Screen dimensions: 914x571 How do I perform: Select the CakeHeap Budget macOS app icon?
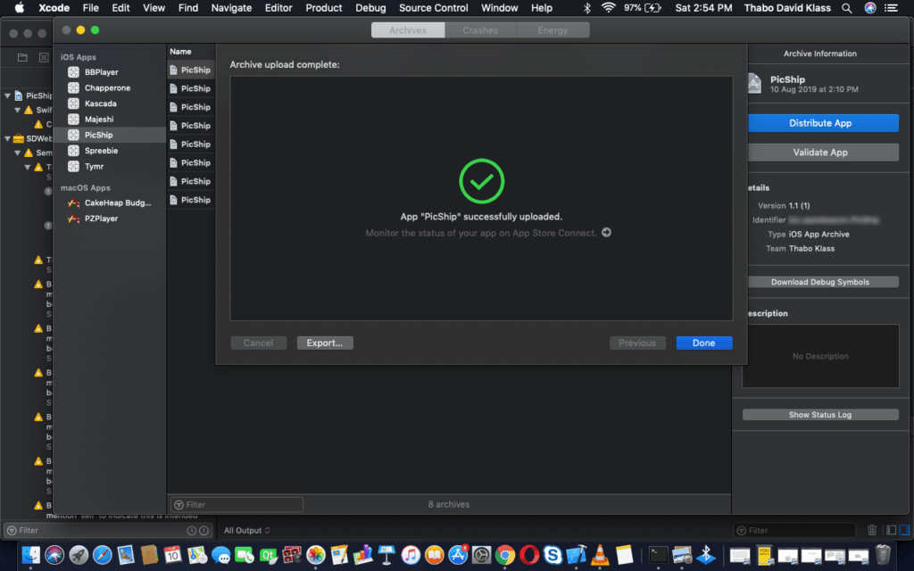74,203
